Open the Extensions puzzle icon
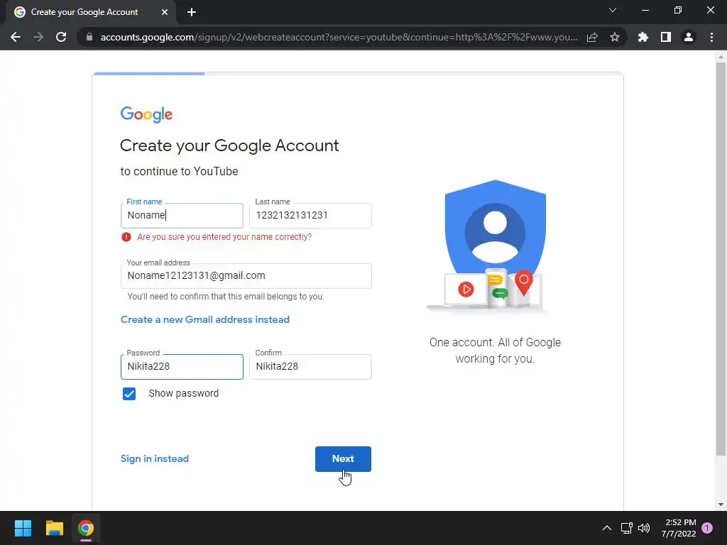727x545 pixels. [x=643, y=37]
